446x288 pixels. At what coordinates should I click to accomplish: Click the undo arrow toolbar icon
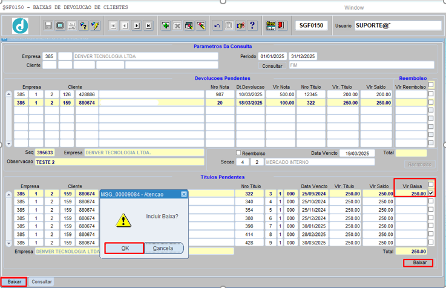(217, 25)
